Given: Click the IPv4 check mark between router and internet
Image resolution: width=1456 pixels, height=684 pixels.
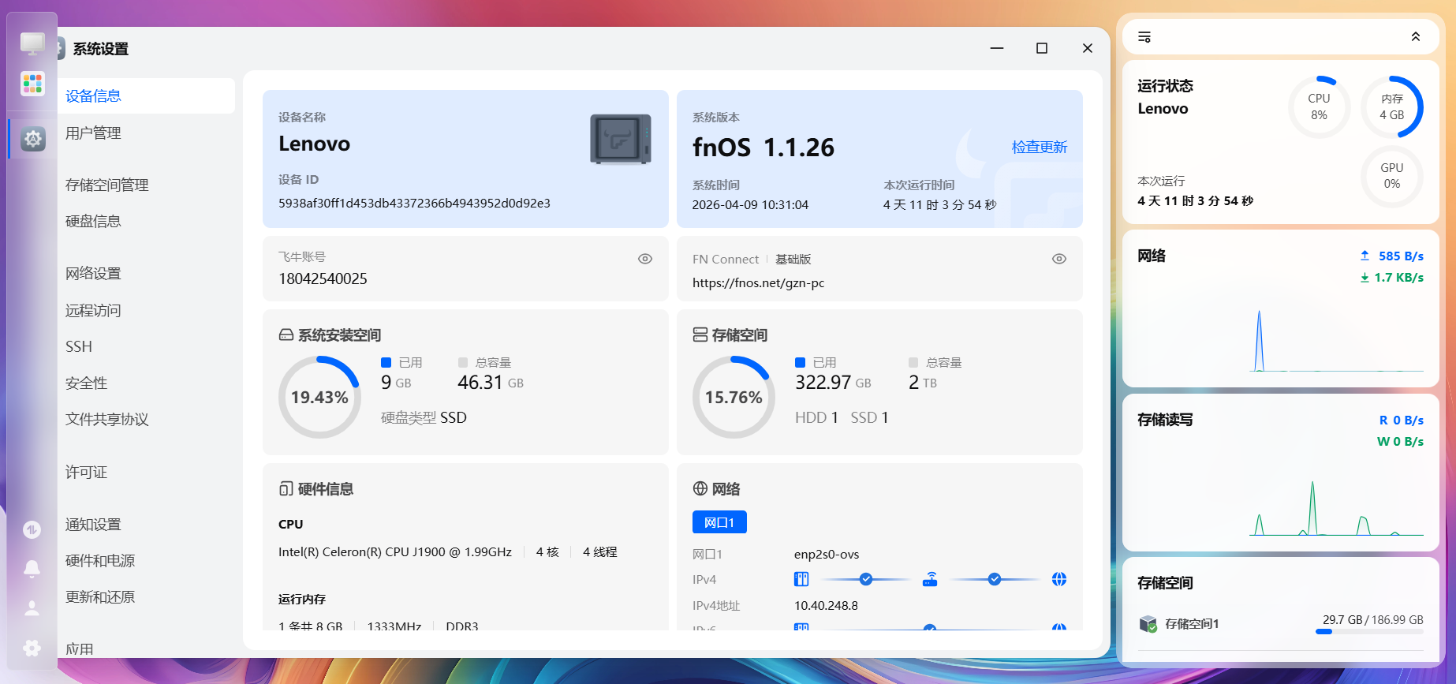Looking at the screenshot, I should (x=995, y=580).
